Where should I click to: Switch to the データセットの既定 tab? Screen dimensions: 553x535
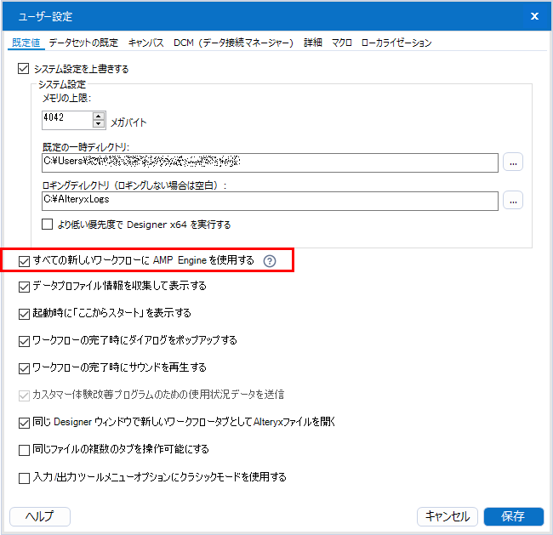[x=83, y=43]
